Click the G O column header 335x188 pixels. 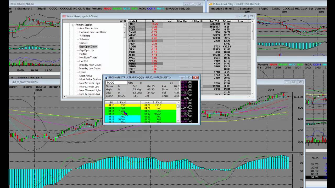pos(154,21)
